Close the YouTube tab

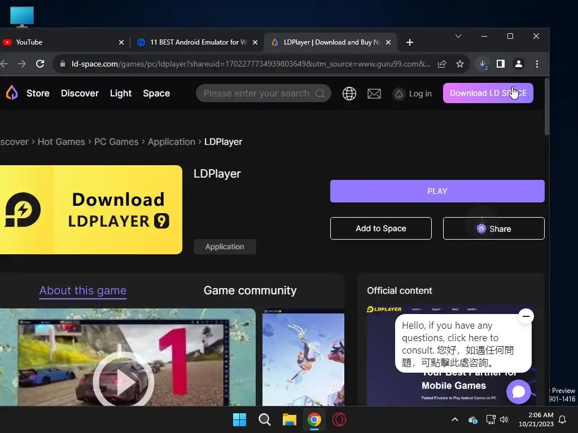[121, 42]
